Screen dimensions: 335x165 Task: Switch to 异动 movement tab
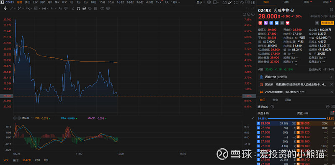[x=288, y=100]
